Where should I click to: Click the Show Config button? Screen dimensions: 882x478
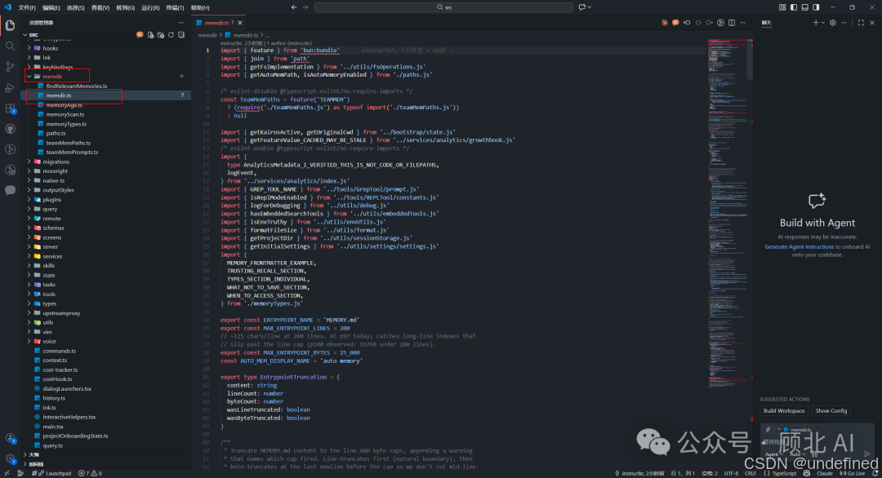click(x=831, y=411)
